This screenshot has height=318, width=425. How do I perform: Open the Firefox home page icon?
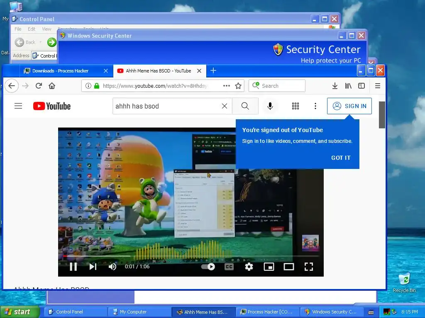click(x=52, y=86)
